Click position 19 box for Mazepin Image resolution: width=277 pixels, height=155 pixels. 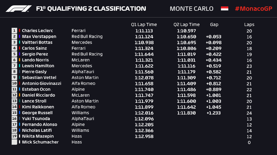coord(14,136)
